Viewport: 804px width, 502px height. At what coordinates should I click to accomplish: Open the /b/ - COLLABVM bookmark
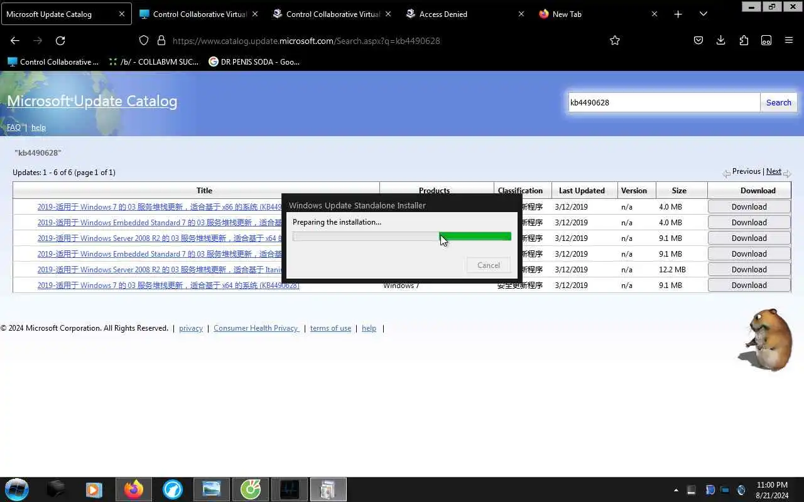pos(154,61)
